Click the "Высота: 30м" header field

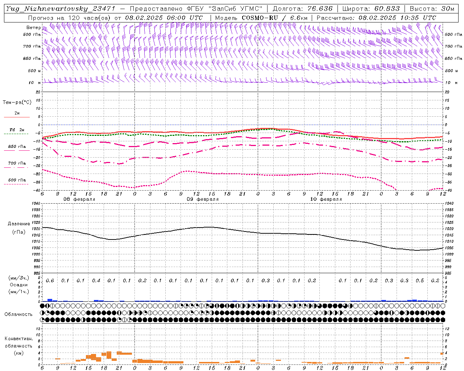432,9
